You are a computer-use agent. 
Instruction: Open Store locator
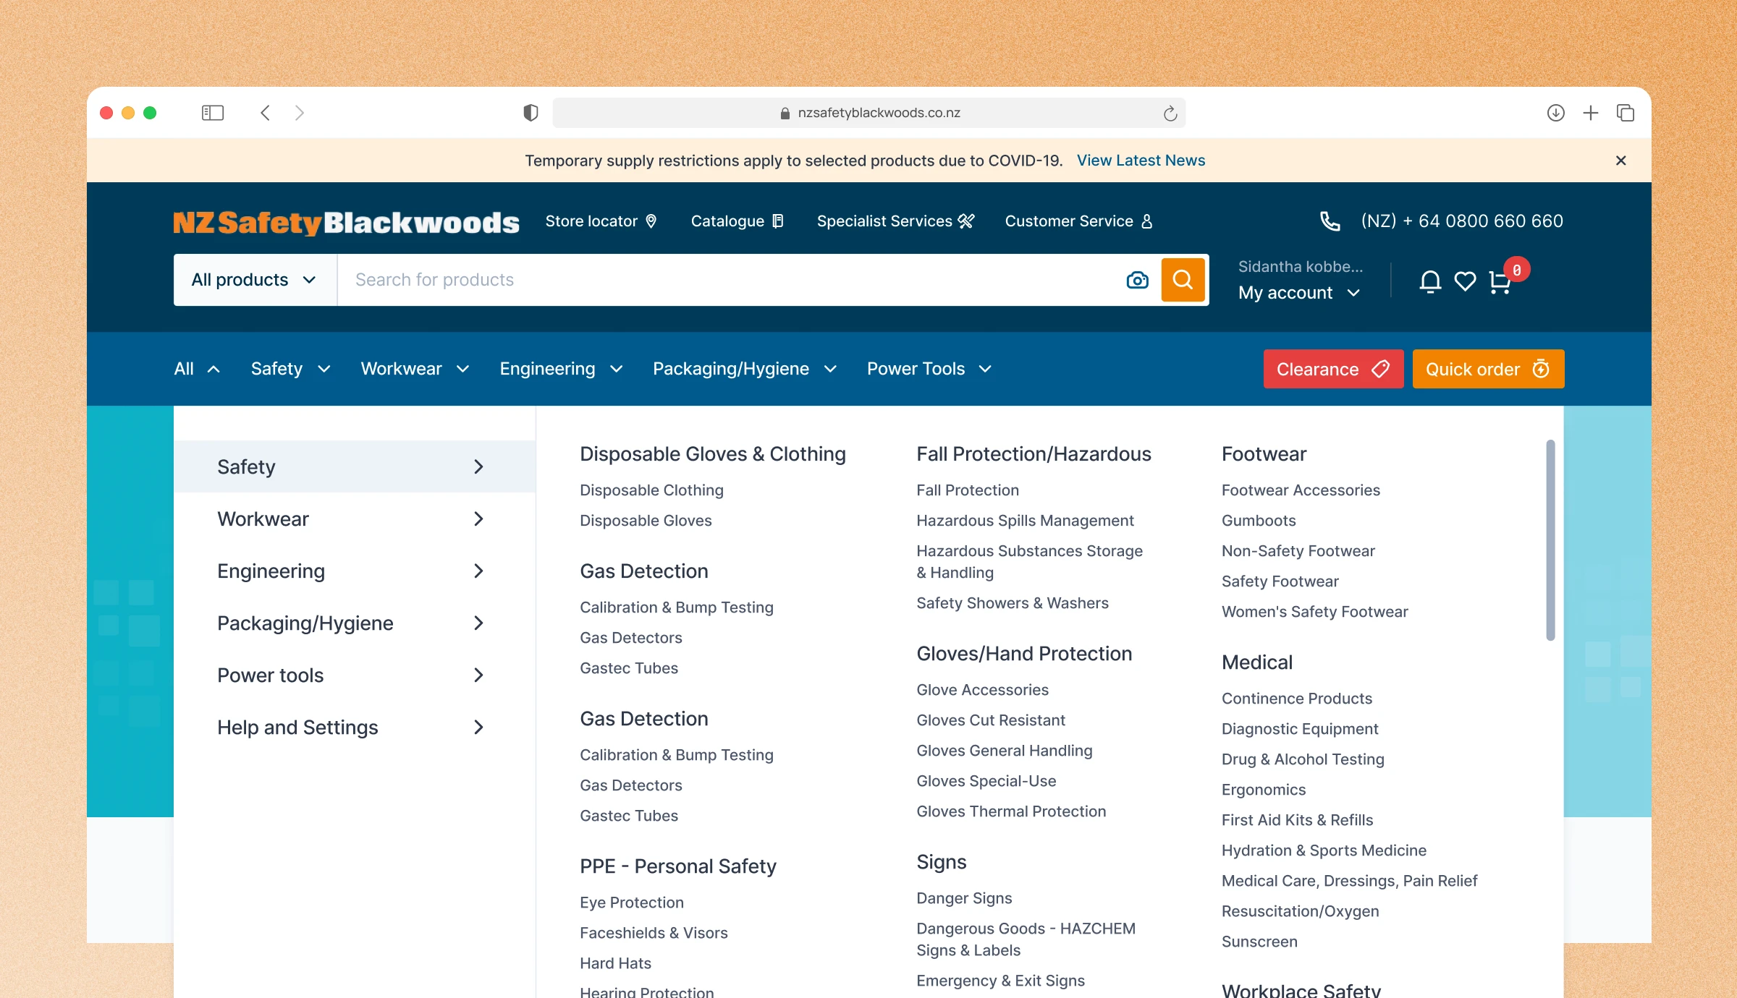(601, 221)
